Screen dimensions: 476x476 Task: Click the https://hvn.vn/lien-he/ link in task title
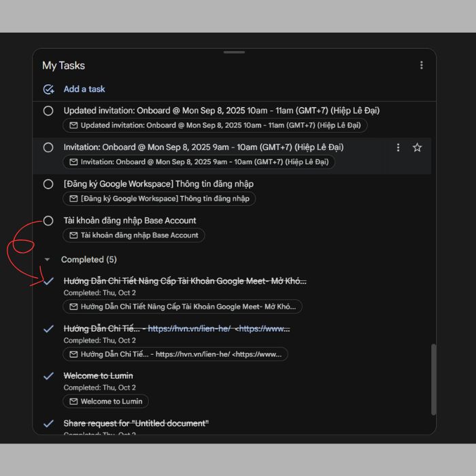coord(189,328)
